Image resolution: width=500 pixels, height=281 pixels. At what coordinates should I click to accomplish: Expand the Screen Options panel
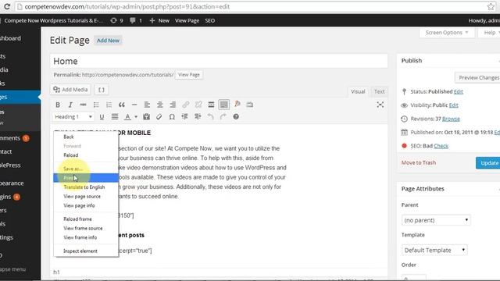pos(447,33)
